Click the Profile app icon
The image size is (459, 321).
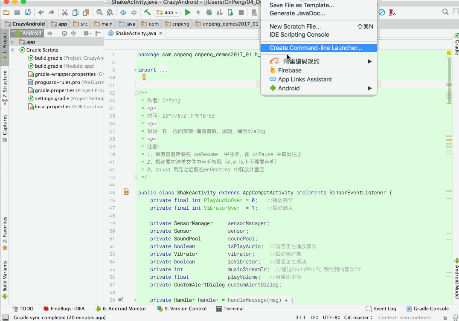(220, 12)
